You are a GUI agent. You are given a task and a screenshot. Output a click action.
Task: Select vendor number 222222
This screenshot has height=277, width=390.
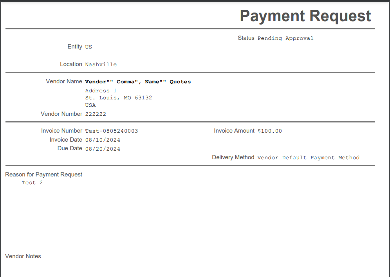[x=96, y=114]
